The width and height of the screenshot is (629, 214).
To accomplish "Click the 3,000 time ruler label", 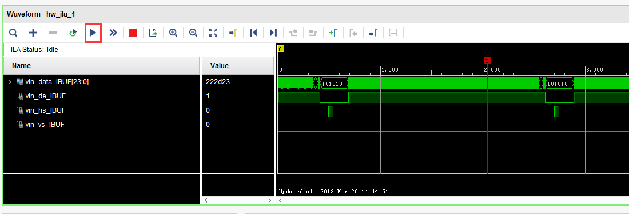I will click(x=595, y=69).
